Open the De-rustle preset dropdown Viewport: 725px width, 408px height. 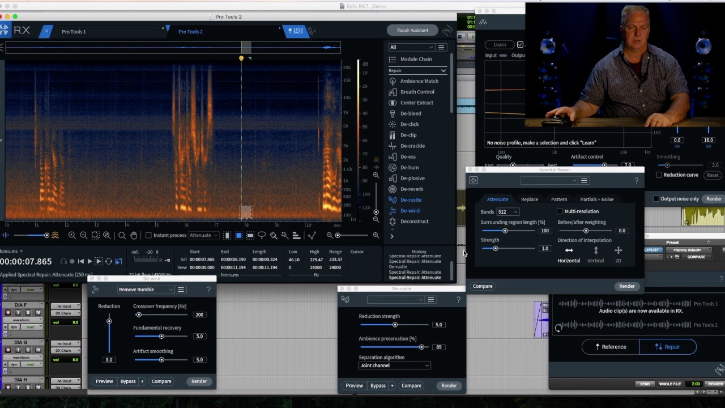tap(395, 300)
